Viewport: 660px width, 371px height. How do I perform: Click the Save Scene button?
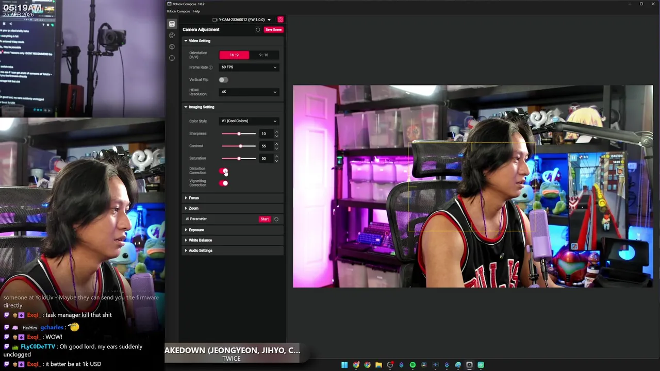click(273, 29)
